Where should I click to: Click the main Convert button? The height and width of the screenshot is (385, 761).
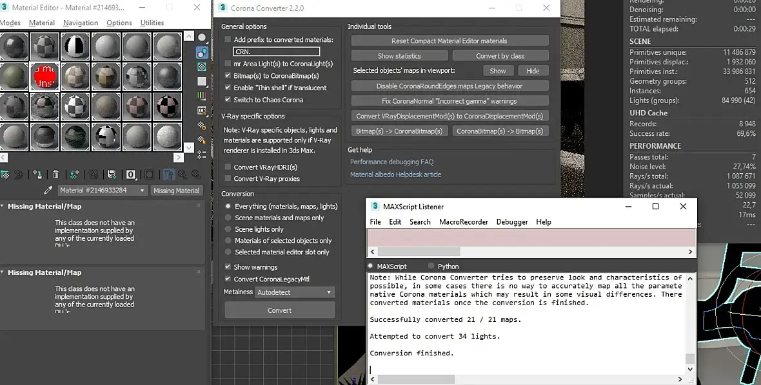pyautogui.click(x=279, y=310)
